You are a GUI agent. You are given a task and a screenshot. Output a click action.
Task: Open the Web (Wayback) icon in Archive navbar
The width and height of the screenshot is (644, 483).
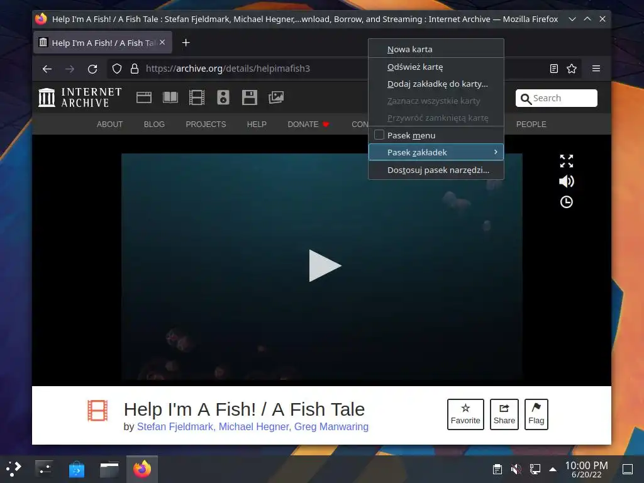[144, 97]
